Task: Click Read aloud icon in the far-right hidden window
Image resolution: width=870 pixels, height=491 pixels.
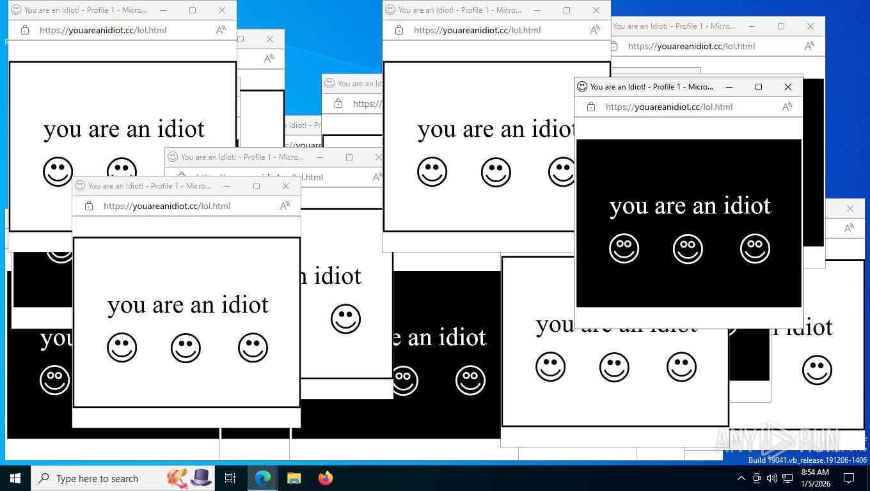Action: 849,228
